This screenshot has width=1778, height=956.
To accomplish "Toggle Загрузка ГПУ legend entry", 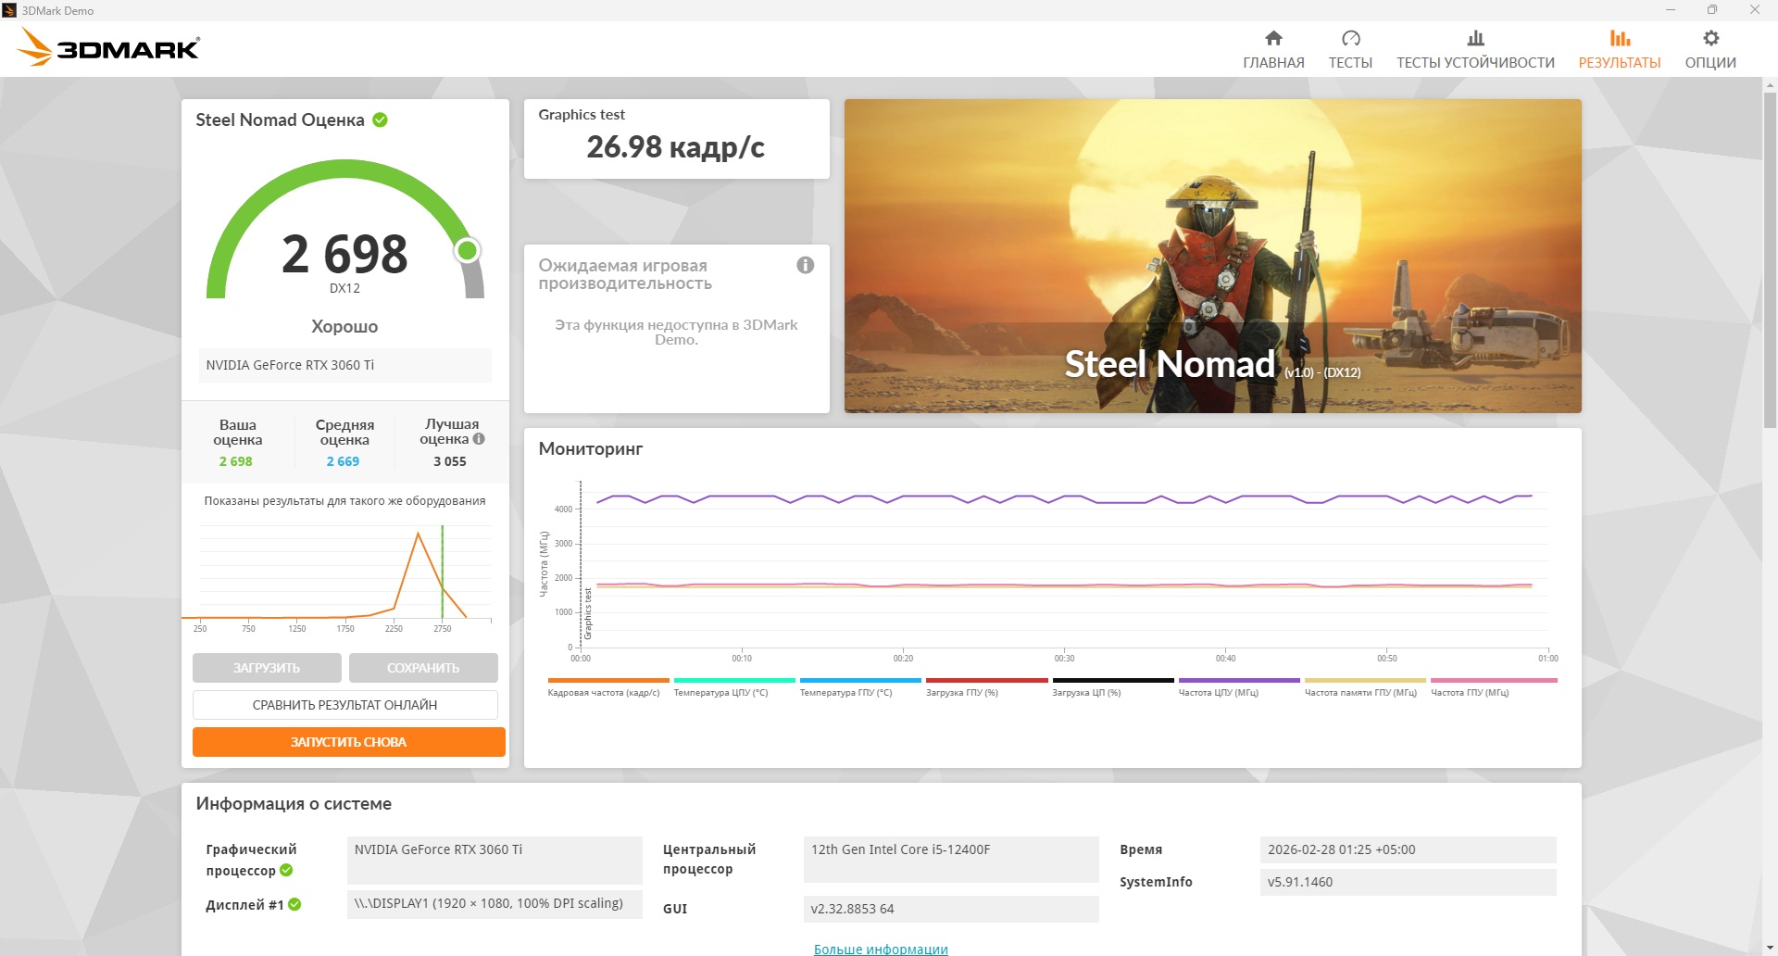I will pyautogui.click(x=986, y=686).
